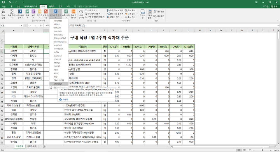Click the Lookup & Reference ribbon button

pyautogui.click(x=56, y=14)
